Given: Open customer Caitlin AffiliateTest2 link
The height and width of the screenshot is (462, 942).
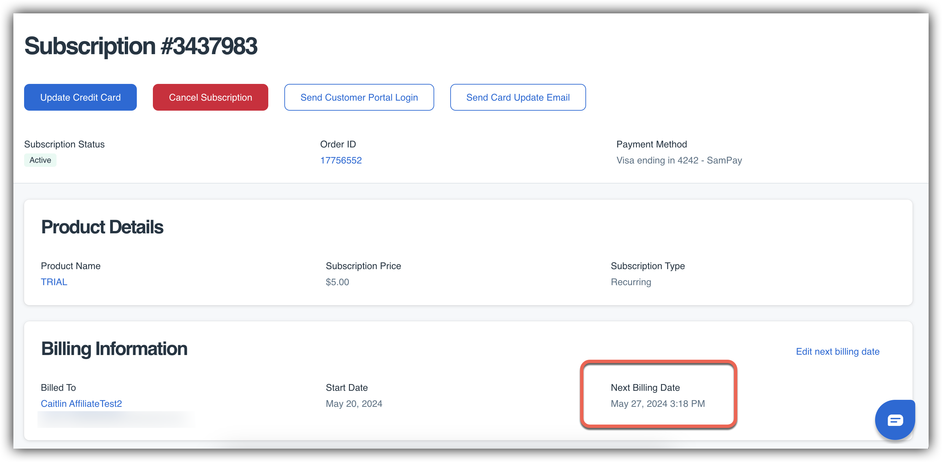Looking at the screenshot, I should [x=81, y=403].
